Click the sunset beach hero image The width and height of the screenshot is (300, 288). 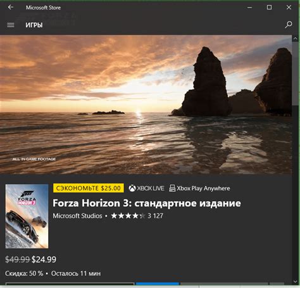(146, 104)
